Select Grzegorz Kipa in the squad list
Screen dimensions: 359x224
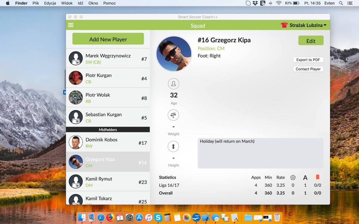108,162
